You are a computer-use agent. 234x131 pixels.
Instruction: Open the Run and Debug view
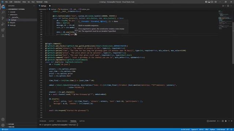click(x=3, y=24)
